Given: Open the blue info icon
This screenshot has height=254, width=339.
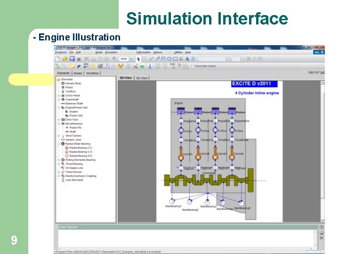Looking at the screenshot, I should (150, 66).
